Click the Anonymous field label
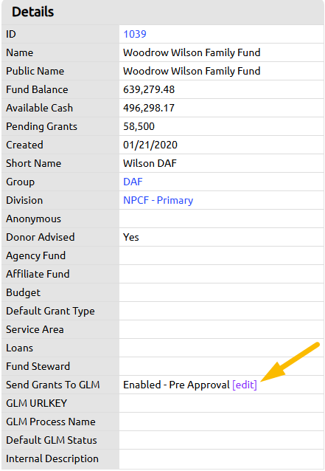The image size is (325, 471). click(33, 219)
